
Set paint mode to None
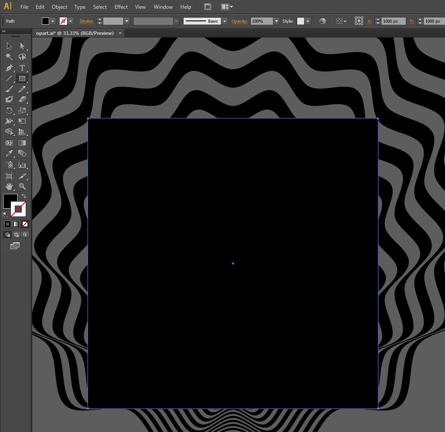[25, 224]
